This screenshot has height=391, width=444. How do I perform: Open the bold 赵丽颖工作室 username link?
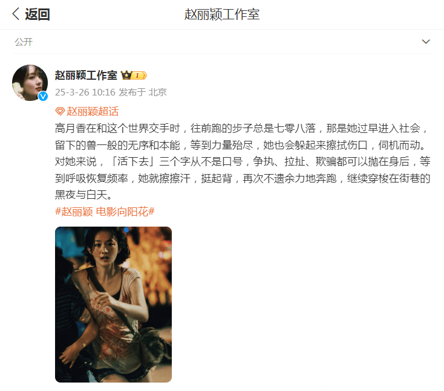point(86,76)
